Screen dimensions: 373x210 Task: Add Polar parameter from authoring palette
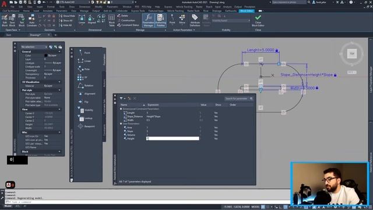pos(83,69)
